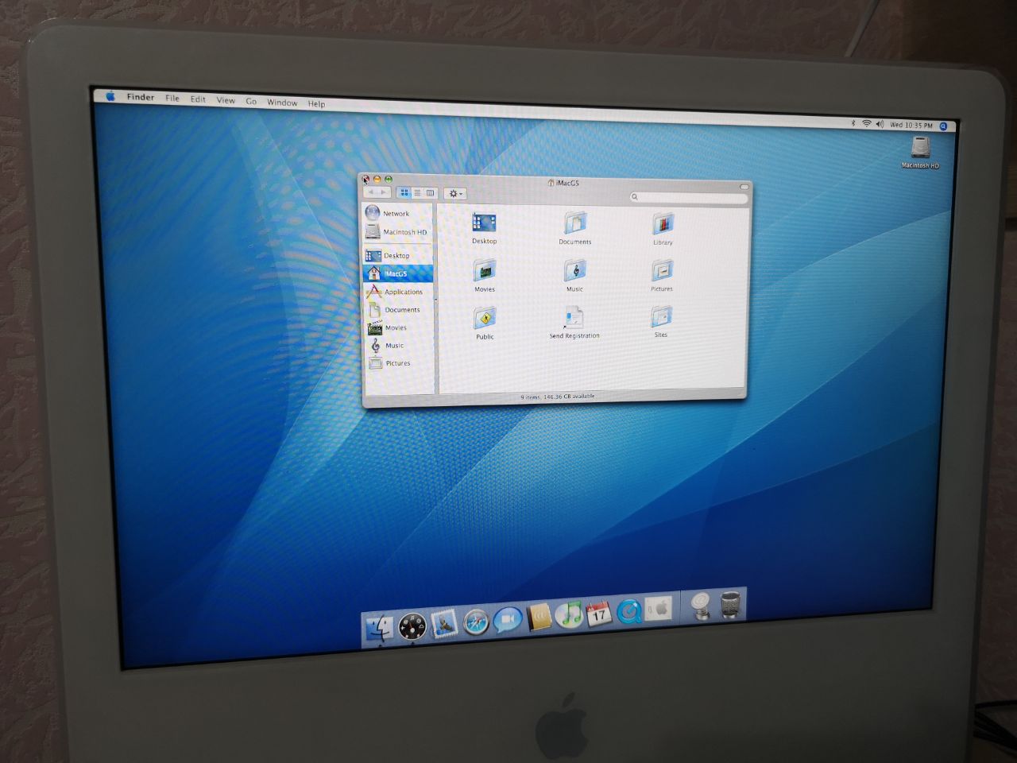Viewport: 1017px width, 763px height.
Task: Open the File menu
Action: pos(172,99)
